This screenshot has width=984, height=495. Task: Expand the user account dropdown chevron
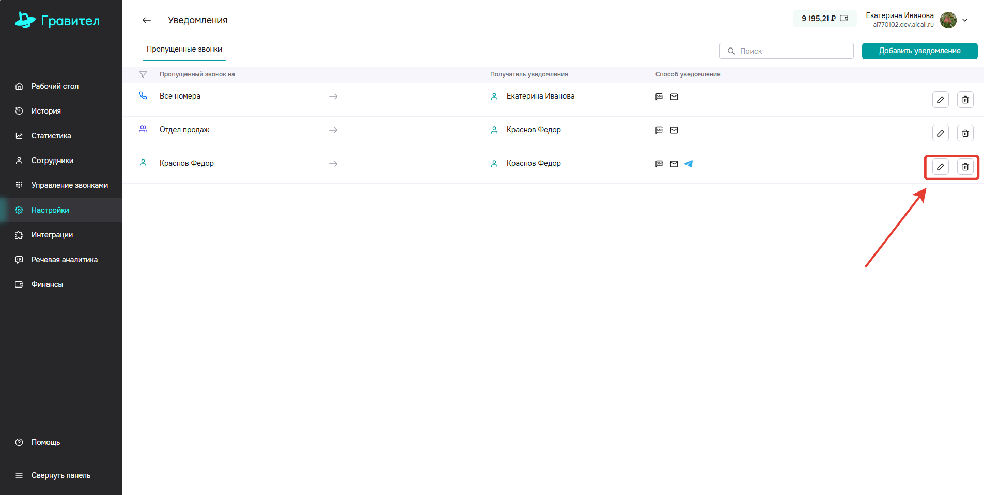pos(965,21)
